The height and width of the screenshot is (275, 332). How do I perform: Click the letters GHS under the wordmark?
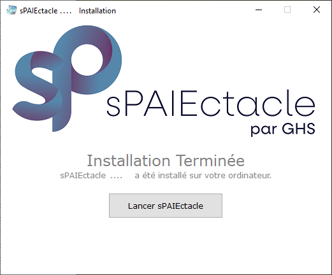pyautogui.click(x=299, y=129)
